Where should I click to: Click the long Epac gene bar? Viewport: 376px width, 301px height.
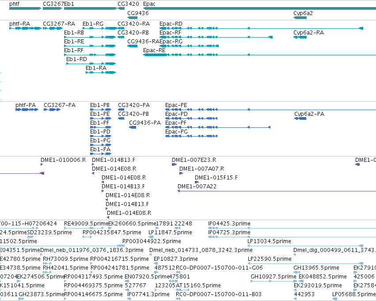click(259, 8)
